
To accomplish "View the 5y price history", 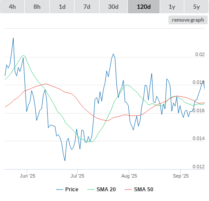I will [x=197, y=7].
